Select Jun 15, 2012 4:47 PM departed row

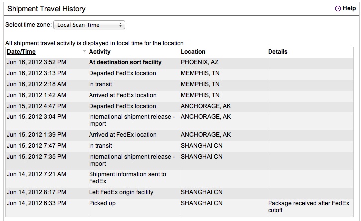pos(180,106)
